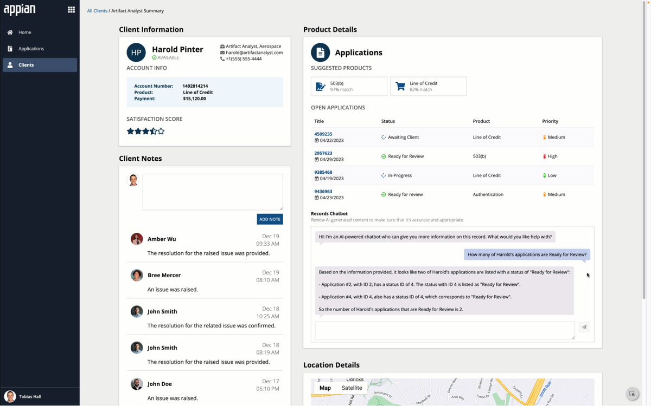Go to Home in the sidebar
The height and width of the screenshot is (406, 651).
(25, 32)
